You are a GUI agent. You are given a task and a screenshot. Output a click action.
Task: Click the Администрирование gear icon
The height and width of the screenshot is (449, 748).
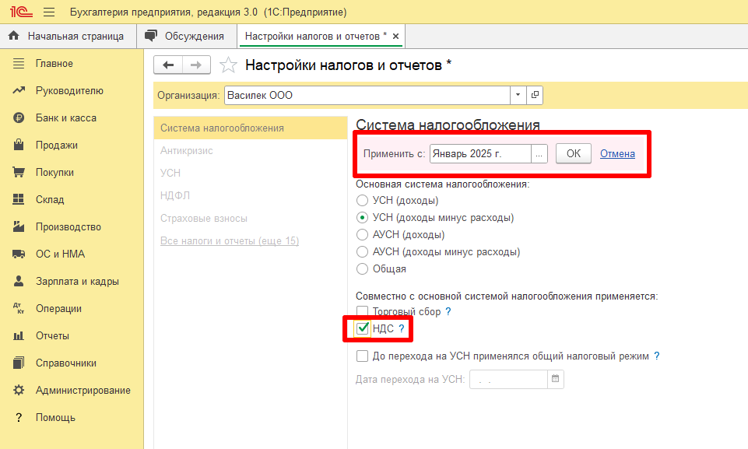click(19, 390)
